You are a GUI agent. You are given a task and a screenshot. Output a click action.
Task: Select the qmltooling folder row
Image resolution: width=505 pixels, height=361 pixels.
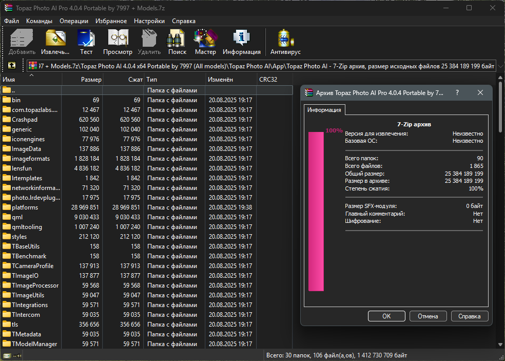coord(146,226)
